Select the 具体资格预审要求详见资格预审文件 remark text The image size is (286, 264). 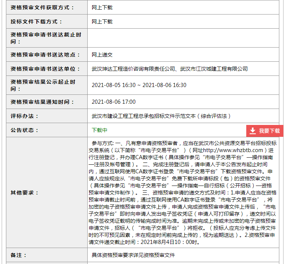click(x=133, y=255)
